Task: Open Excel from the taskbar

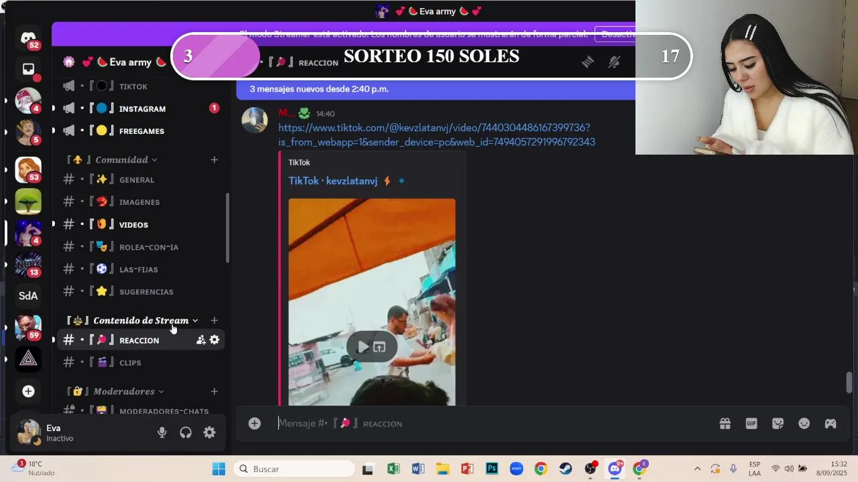Action: [393, 469]
